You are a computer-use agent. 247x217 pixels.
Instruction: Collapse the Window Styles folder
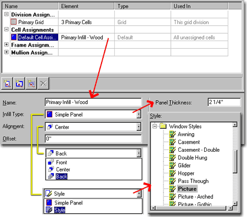pos(155,126)
